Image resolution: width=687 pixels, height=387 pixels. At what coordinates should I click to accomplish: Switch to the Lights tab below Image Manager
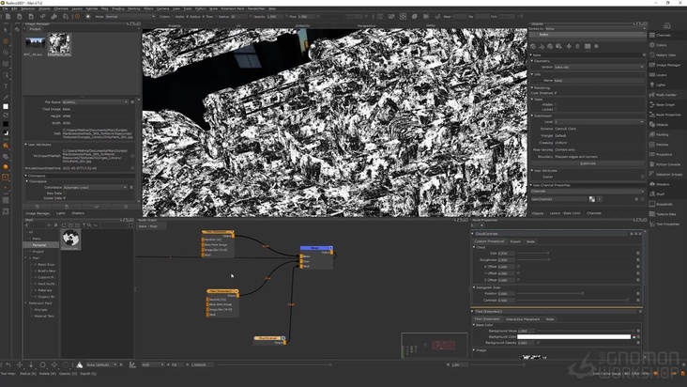click(60, 213)
